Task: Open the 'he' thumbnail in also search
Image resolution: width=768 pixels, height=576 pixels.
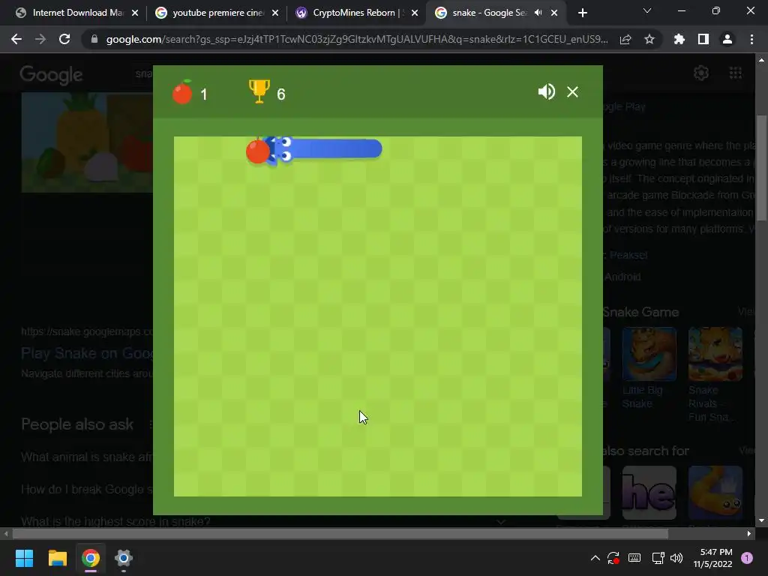Action: (649, 493)
